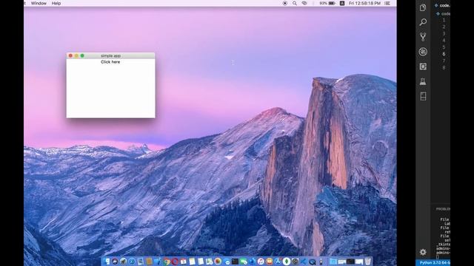
Task: Click the eye-shaped menu bar icon beside Spotlight
Action: coord(304,3)
